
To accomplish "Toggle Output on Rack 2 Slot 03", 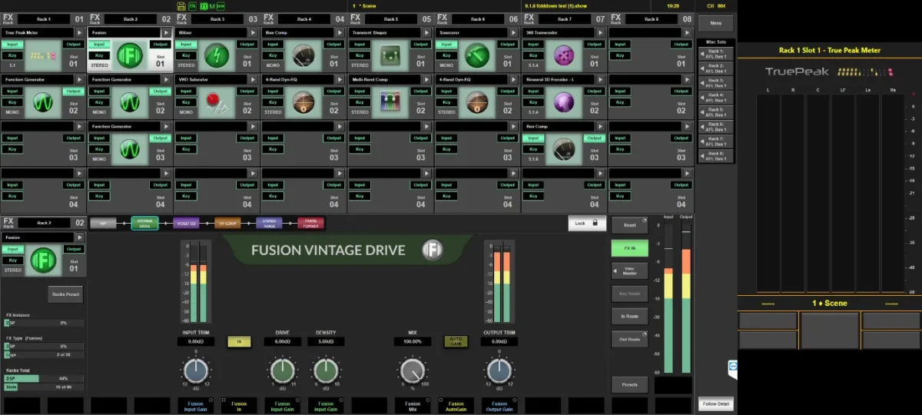I will coord(160,137).
